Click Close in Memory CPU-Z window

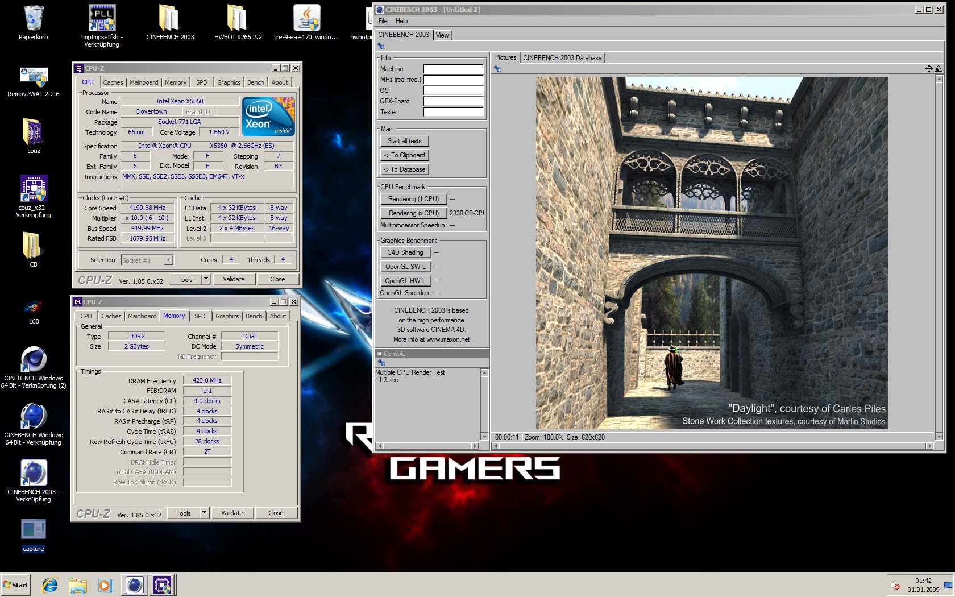(x=276, y=513)
